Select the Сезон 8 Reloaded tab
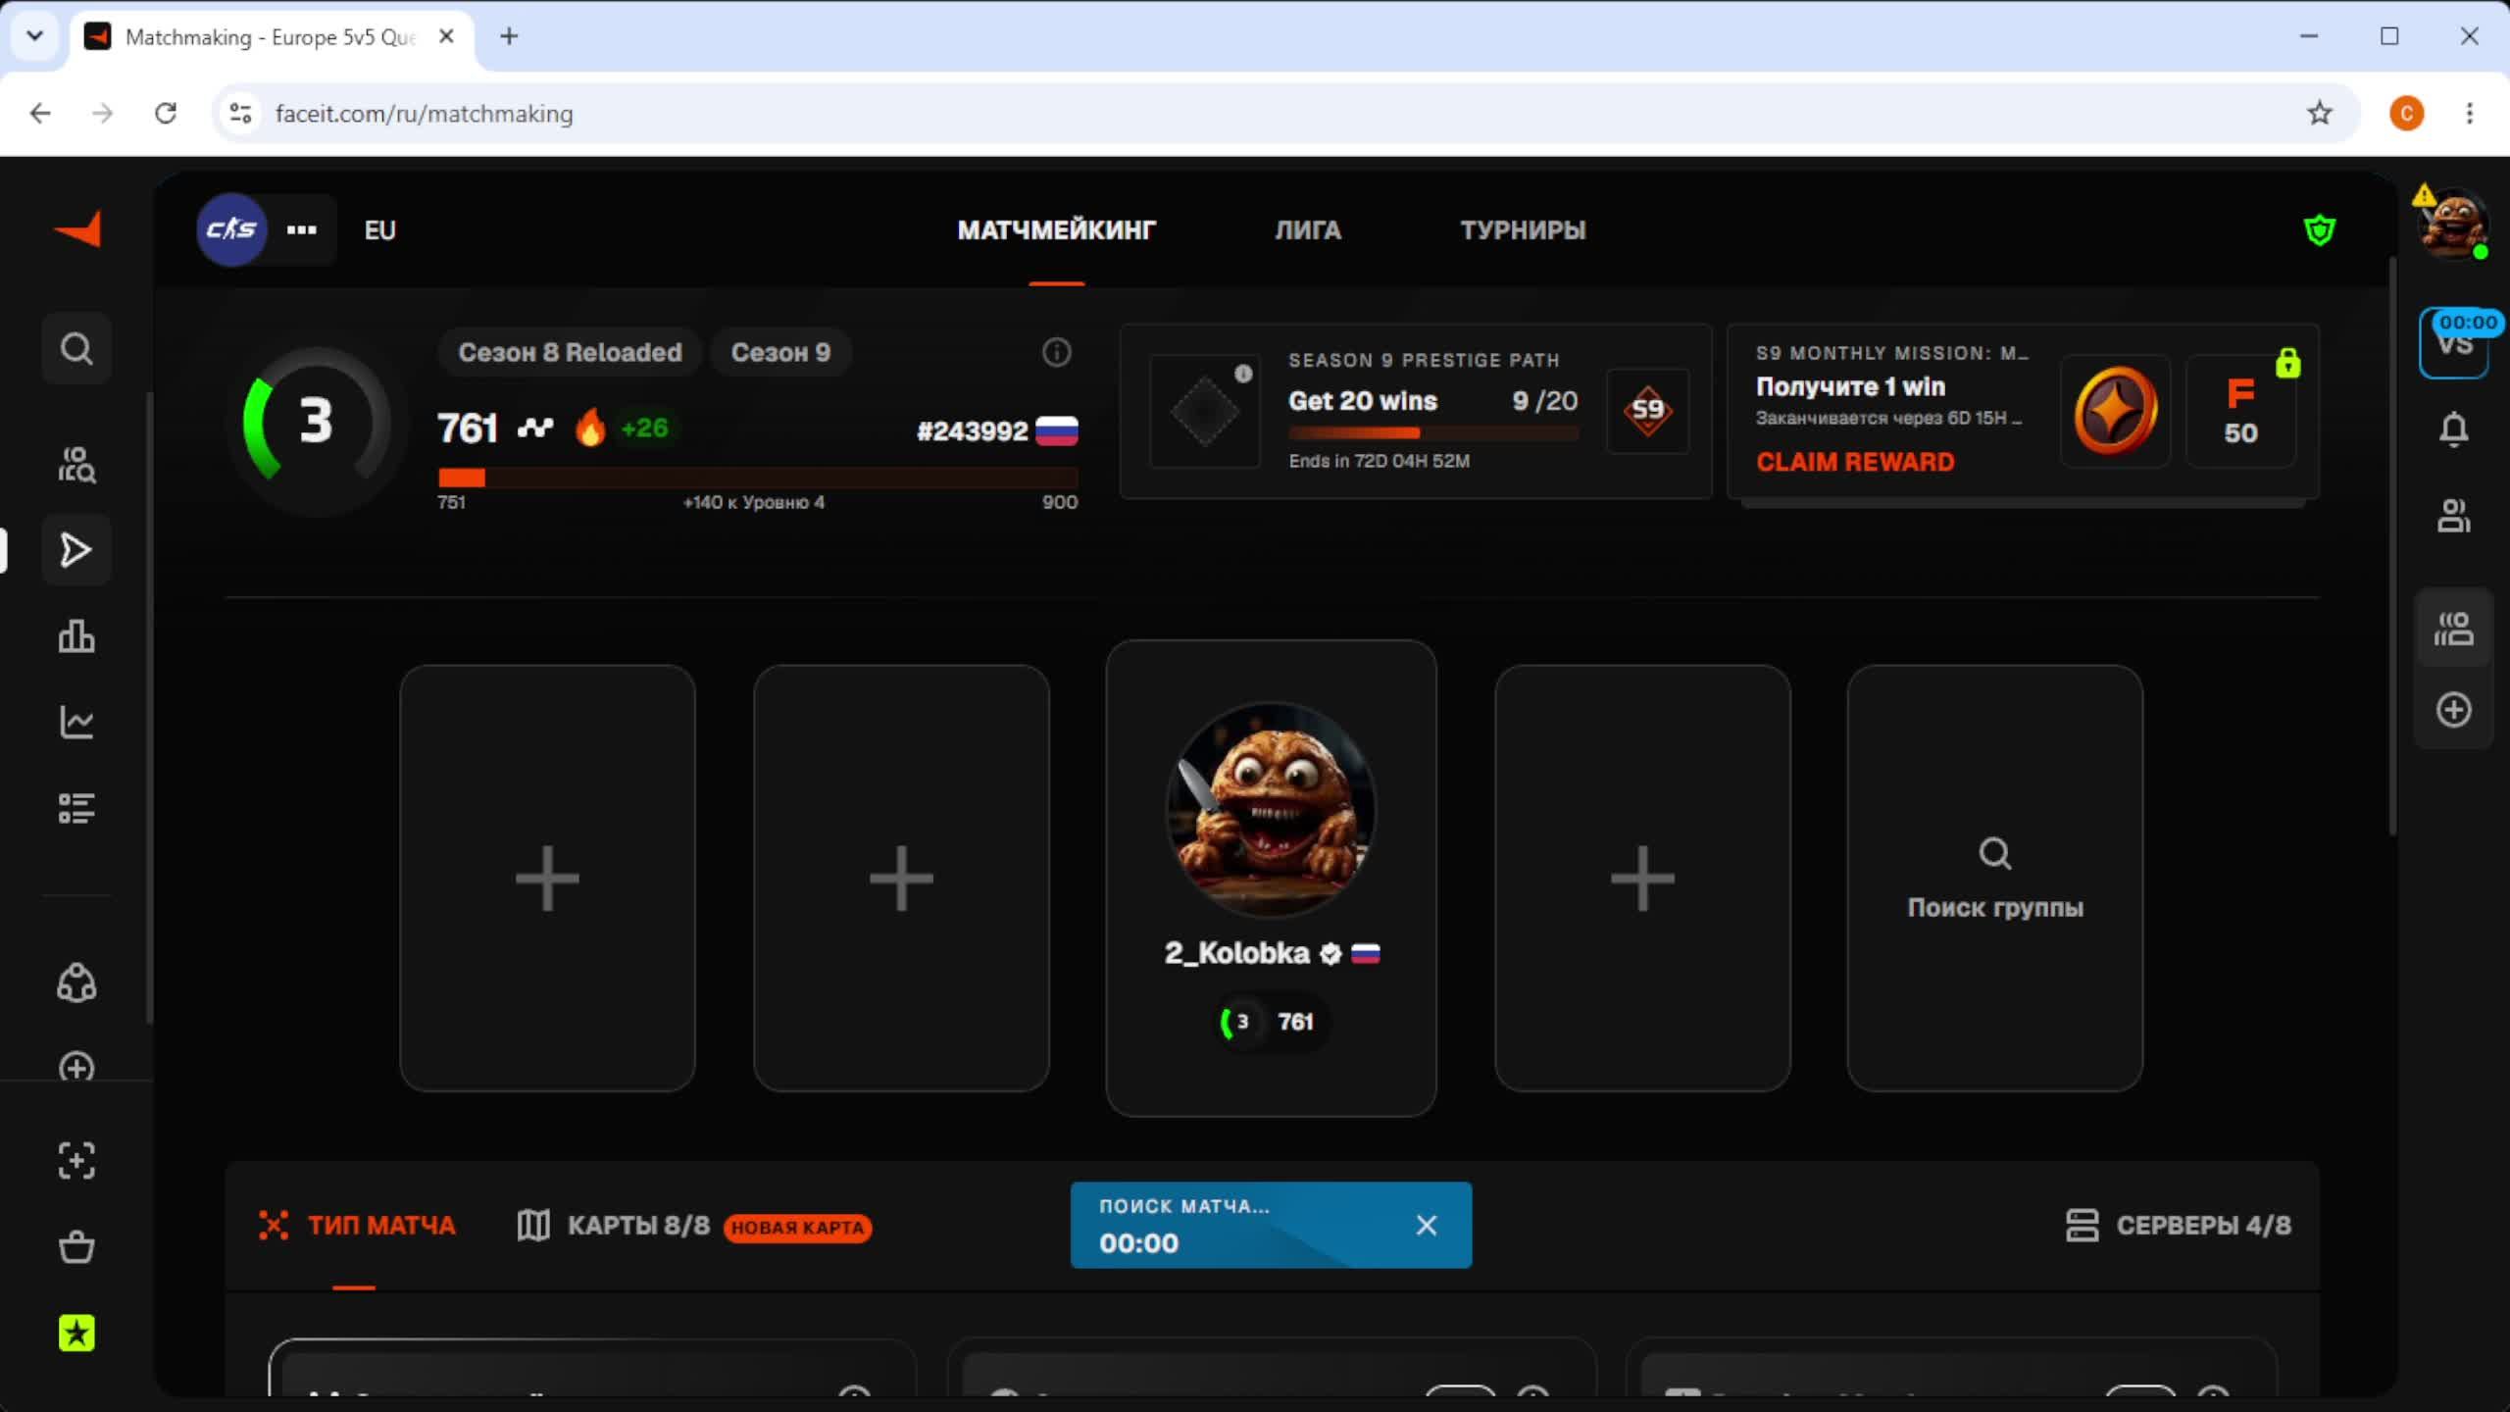 (571, 352)
